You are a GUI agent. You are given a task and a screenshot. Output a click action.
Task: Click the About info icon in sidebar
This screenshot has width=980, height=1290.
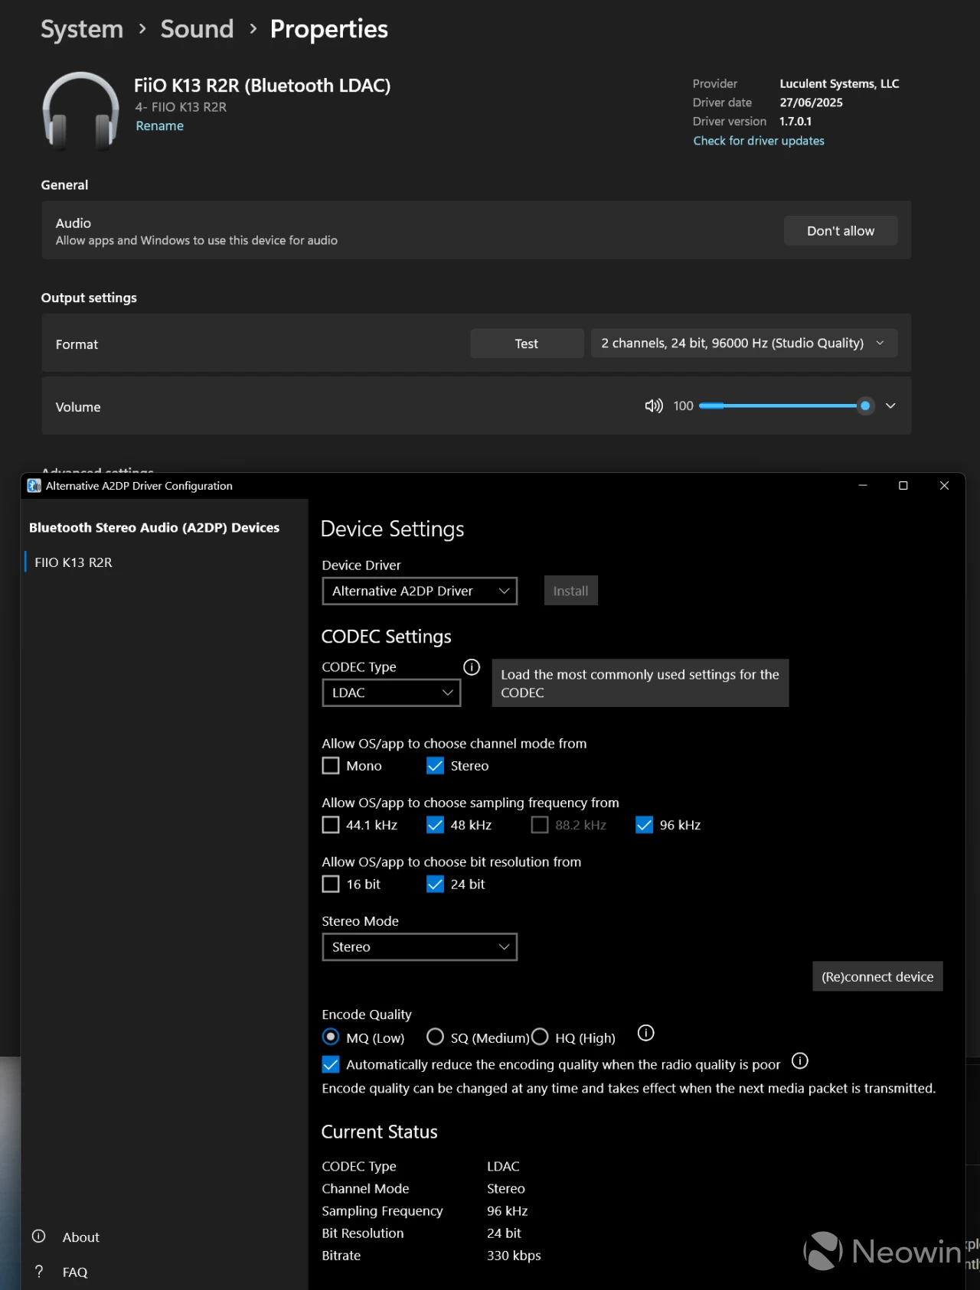39,1236
